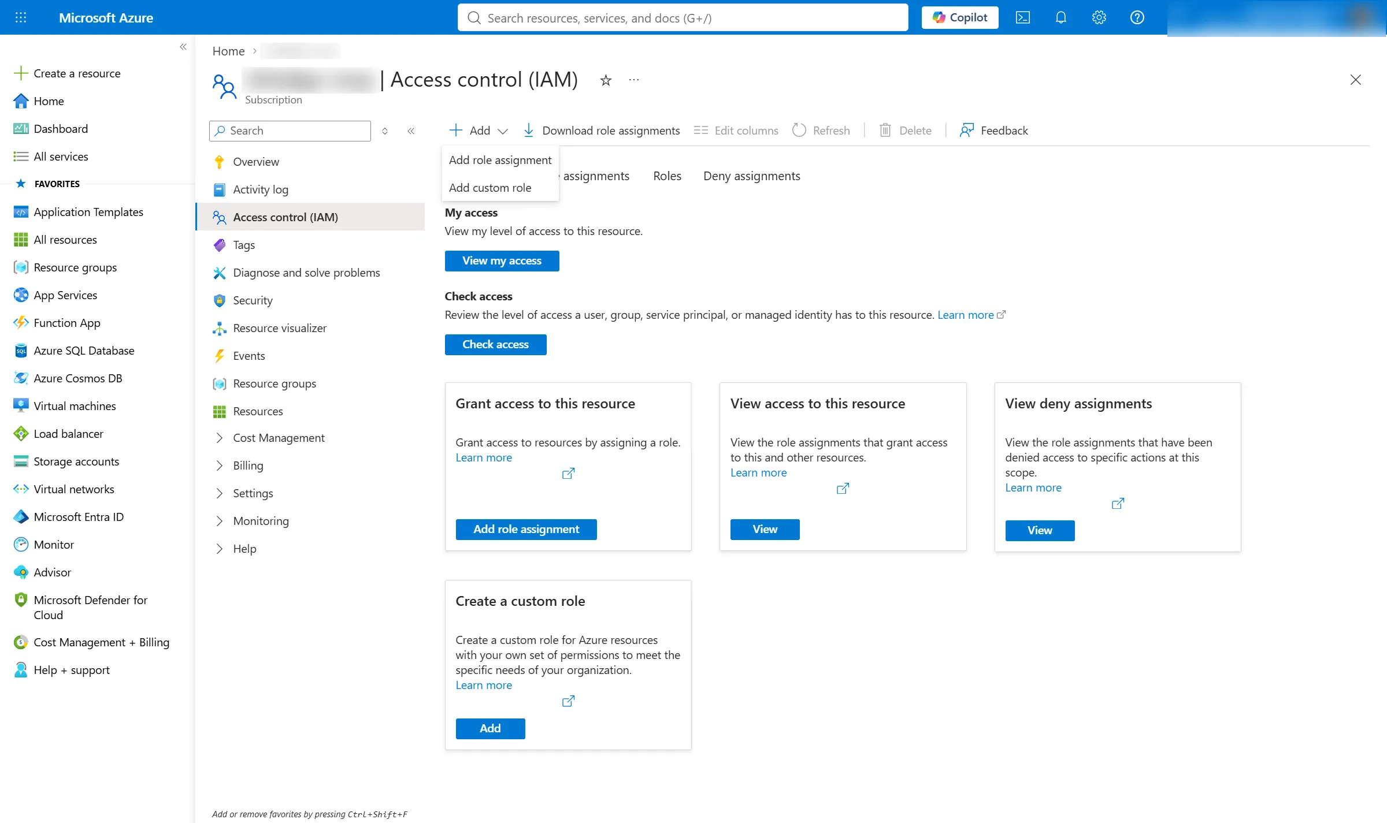The width and height of the screenshot is (1387, 823).
Task: Open Virtual networks favorite
Action: pyautogui.click(x=64, y=489)
